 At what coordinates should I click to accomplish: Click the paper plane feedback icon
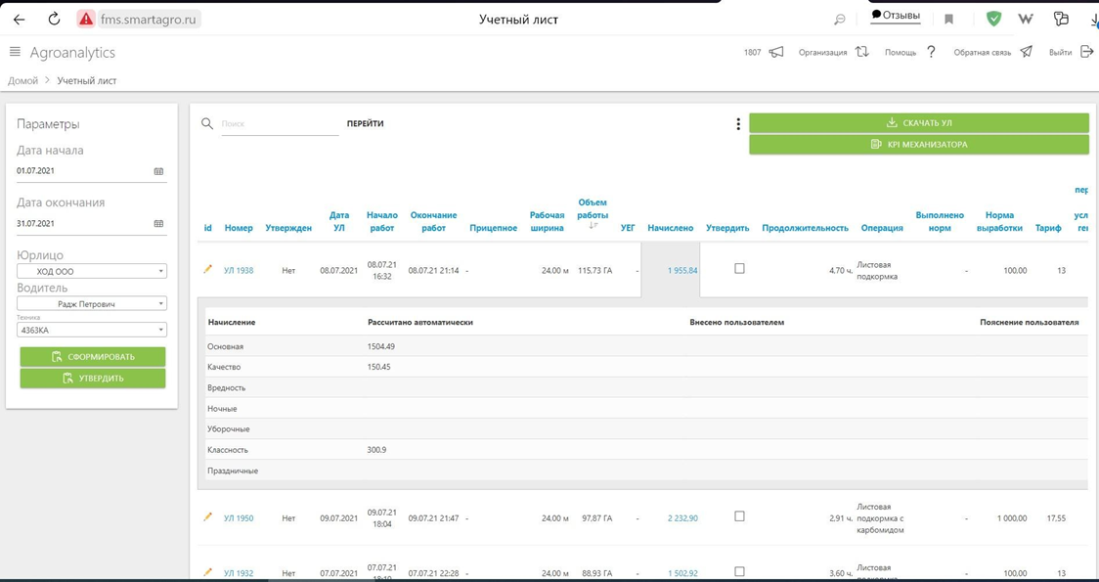point(1026,52)
